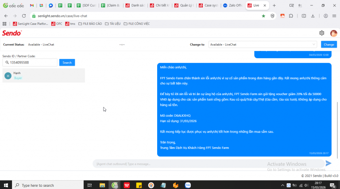This screenshot has width=340, height=189.
Task: Show hidden system tray icons
Action: coord(282,185)
